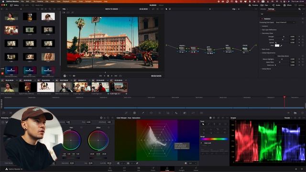Open the Nodes panel button
The width and height of the screenshot is (306, 172).
tap(276, 5)
